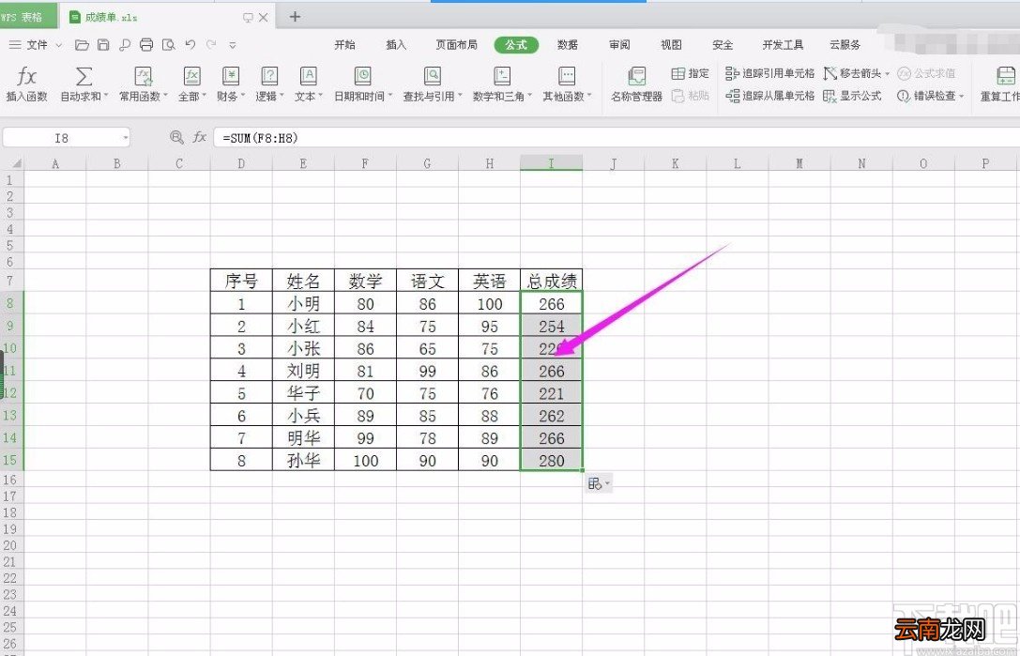Screen dimensions: 1020x656
Task: Select the 数学 header cell
Action: tap(365, 281)
